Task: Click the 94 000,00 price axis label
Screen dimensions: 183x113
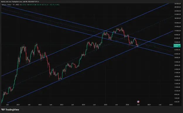Action: 177,35
